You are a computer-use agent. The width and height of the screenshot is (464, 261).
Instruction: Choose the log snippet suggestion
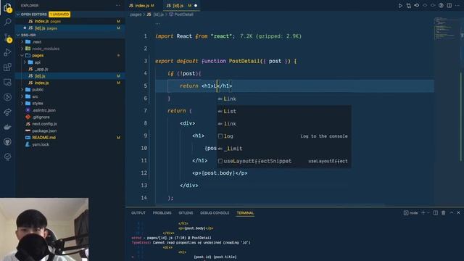(x=284, y=136)
